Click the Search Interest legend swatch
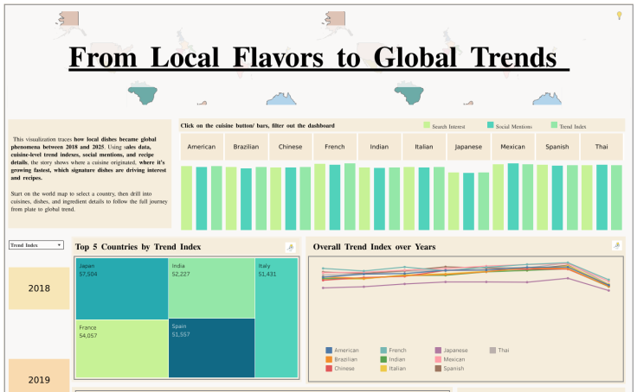This screenshot has width=637, height=392. pos(427,125)
